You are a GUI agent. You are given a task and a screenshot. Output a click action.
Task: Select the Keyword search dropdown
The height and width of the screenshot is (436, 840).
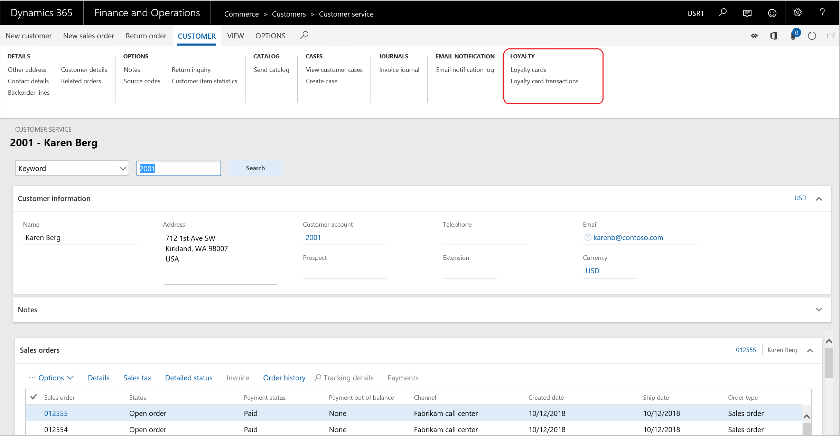[x=71, y=168]
